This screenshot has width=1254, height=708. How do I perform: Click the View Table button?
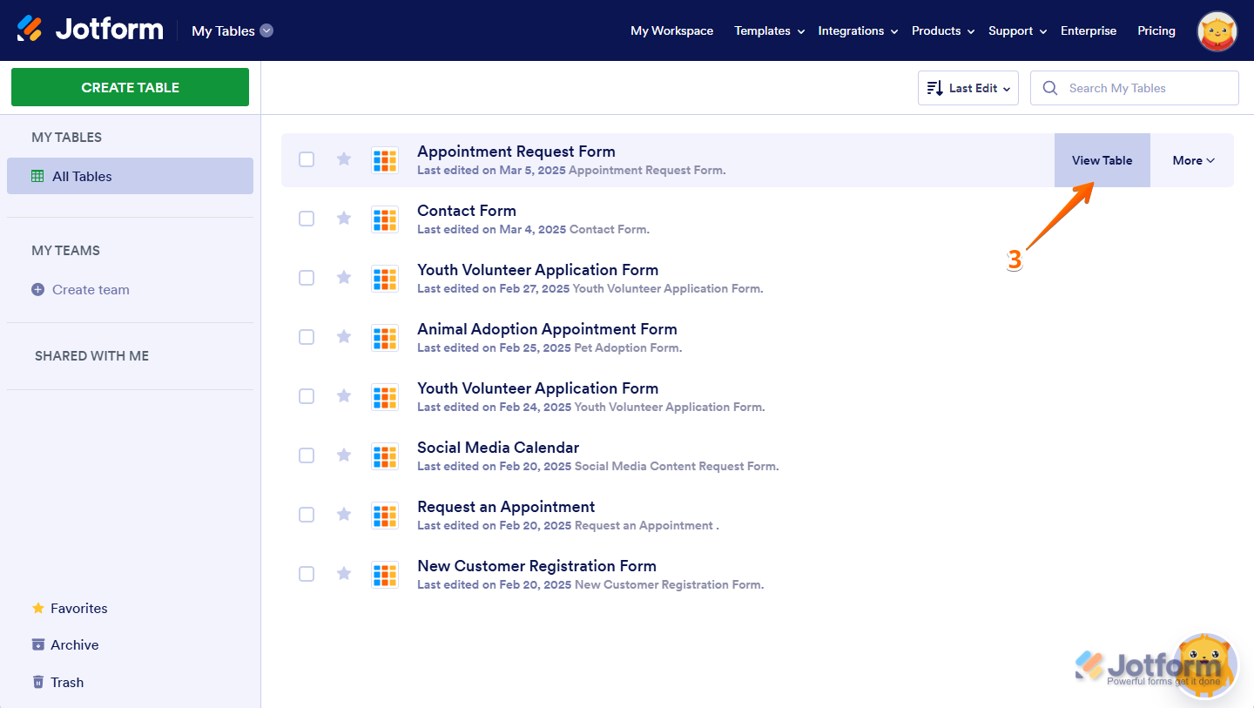[1102, 160]
